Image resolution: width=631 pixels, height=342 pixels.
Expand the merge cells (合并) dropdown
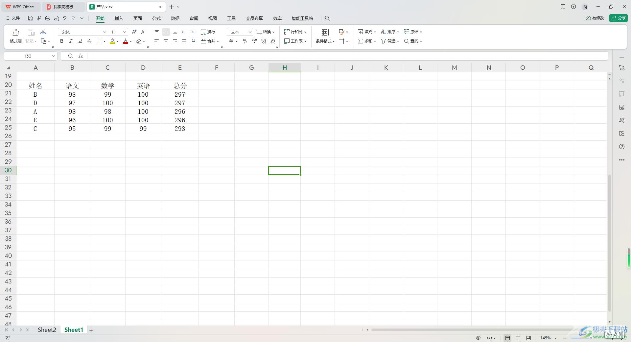click(x=218, y=41)
